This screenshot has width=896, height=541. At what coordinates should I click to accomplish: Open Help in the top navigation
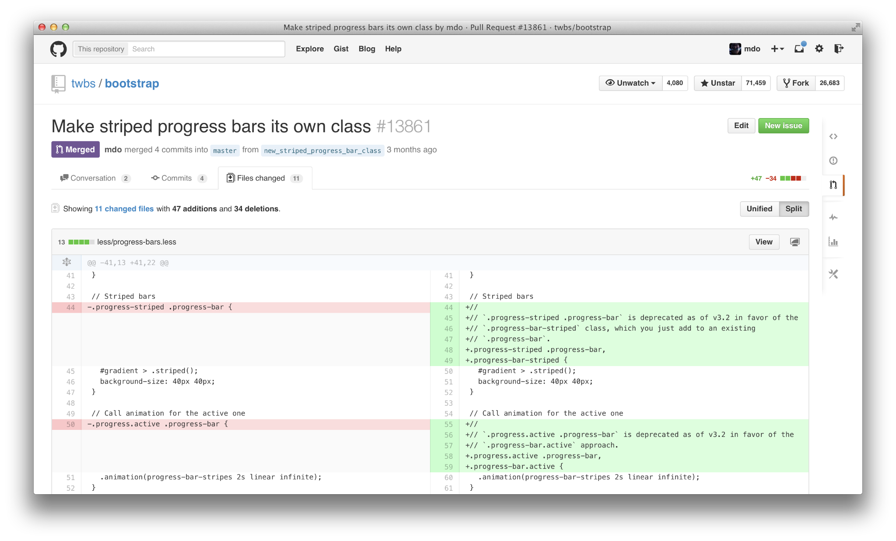[x=393, y=49]
